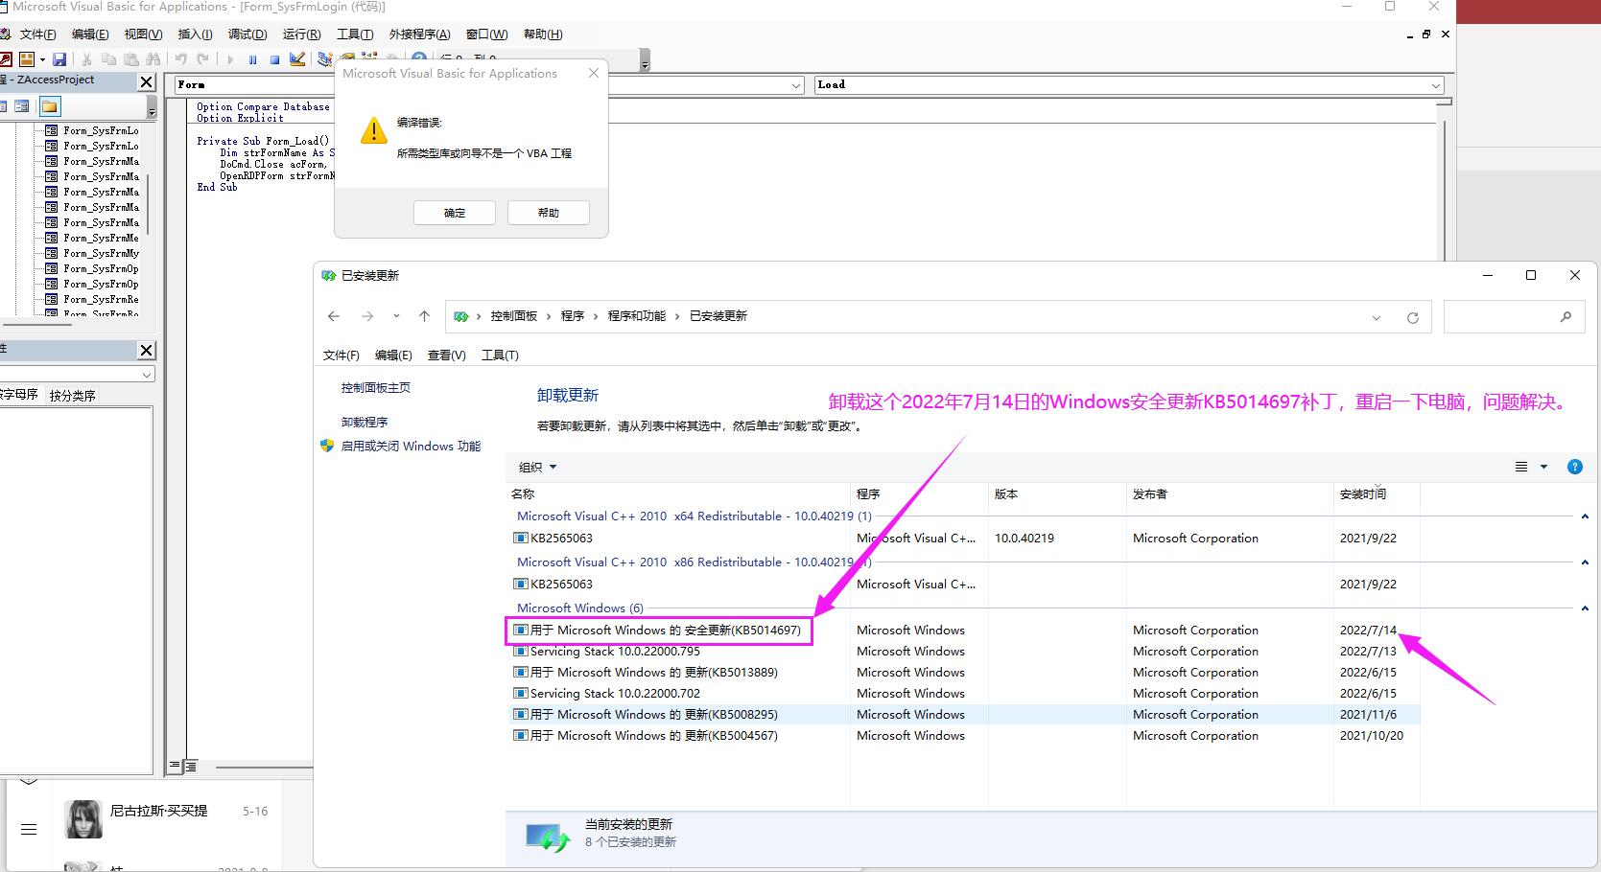Image resolution: width=1601 pixels, height=872 pixels.
Task: Click the Copy icon in VBA toolbar
Action: point(108,59)
